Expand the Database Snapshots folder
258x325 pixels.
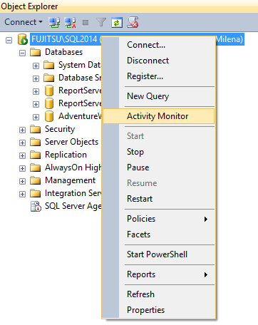[36, 78]
